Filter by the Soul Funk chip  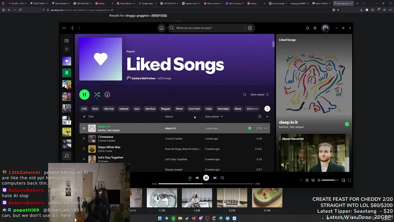coord(194,109)
